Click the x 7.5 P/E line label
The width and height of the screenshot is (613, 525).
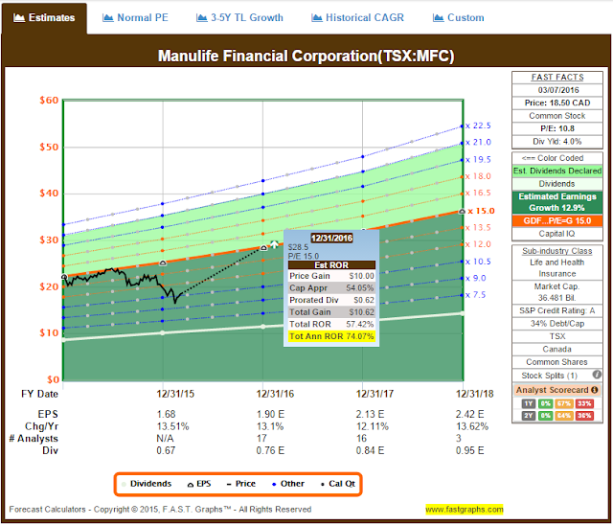coord(475,295)
